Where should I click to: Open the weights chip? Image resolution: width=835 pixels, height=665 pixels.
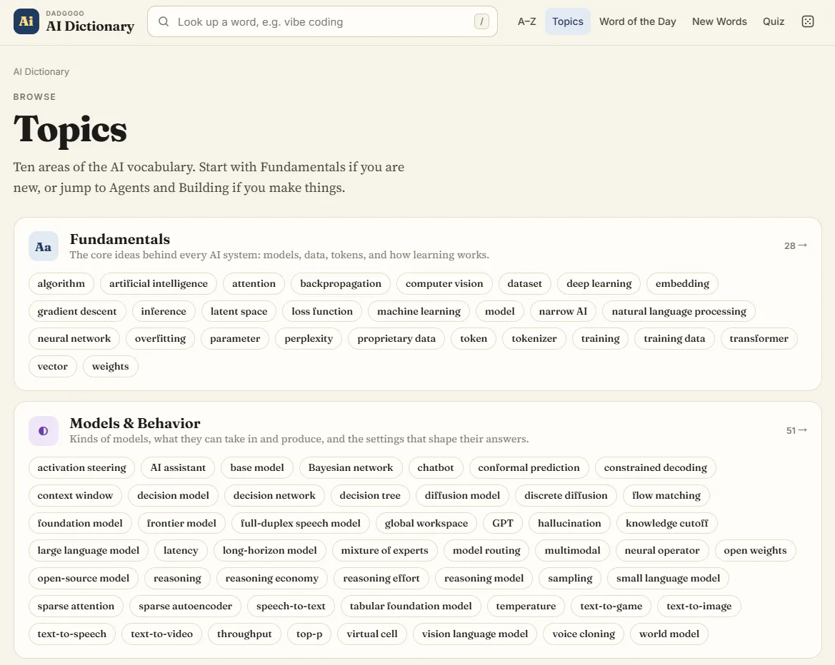tap(110, 366)
